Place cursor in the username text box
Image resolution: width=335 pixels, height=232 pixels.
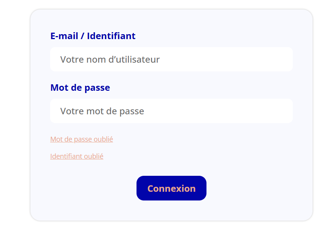pyautogui.click(x=171, y=59)
